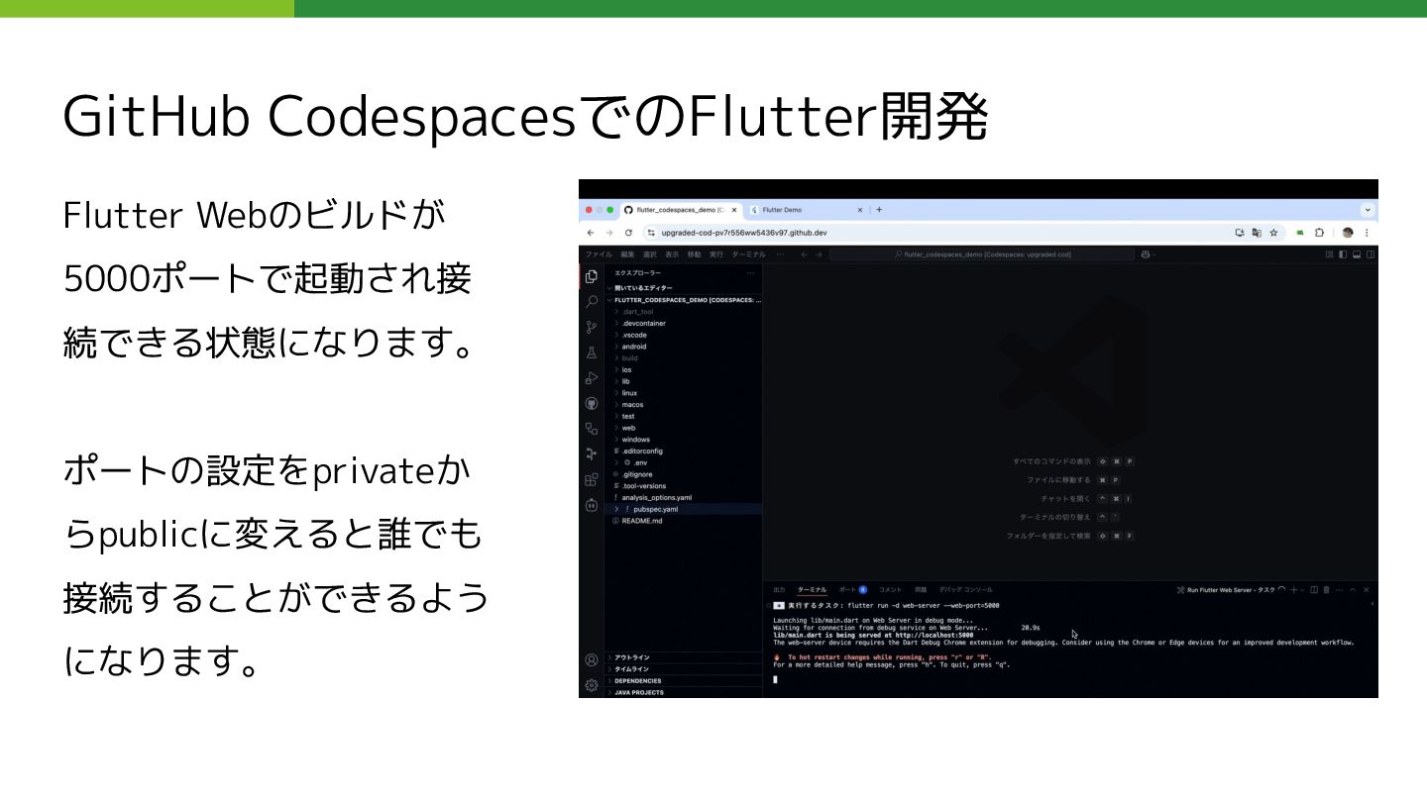
Task: Toggle the secondary sidebar layout icon
Action: click(x=1371, y=254)
